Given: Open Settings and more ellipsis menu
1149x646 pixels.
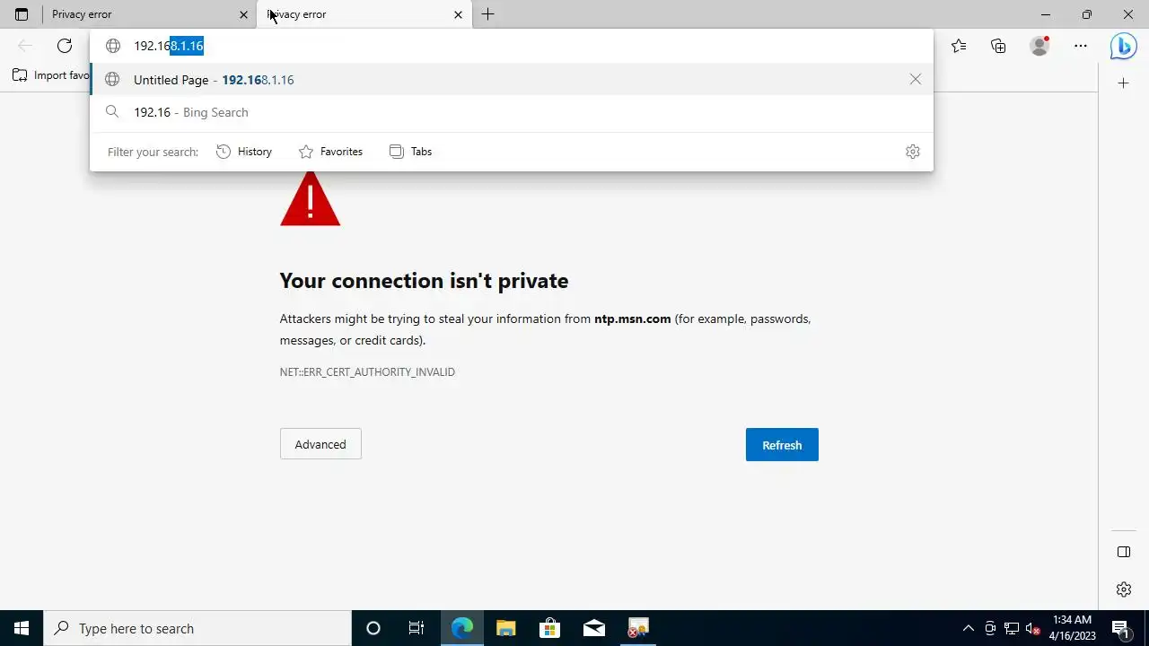Looking at the screenshot, I should (1081, 46).
